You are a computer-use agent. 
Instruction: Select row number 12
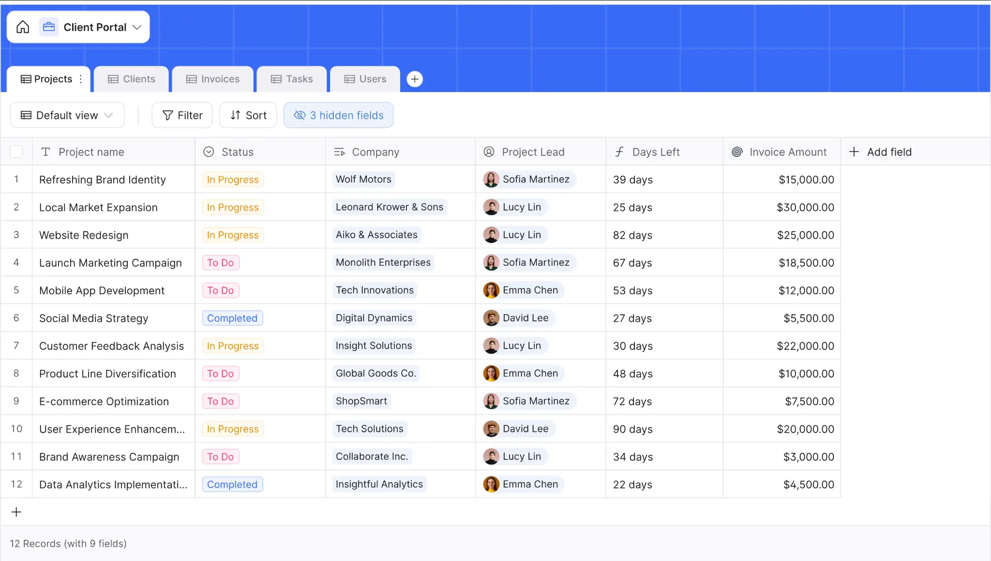[x=16, y=484]
